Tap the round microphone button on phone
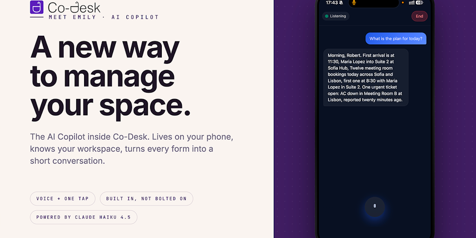Viewport: 476px width, 238px height. point(375,207)
